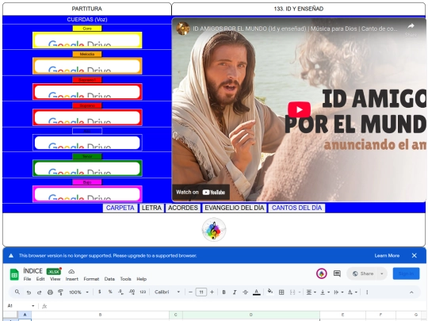Click the Redo arrow in Sheets toolbar
The image size is (428, 321).
click(39, 292)
